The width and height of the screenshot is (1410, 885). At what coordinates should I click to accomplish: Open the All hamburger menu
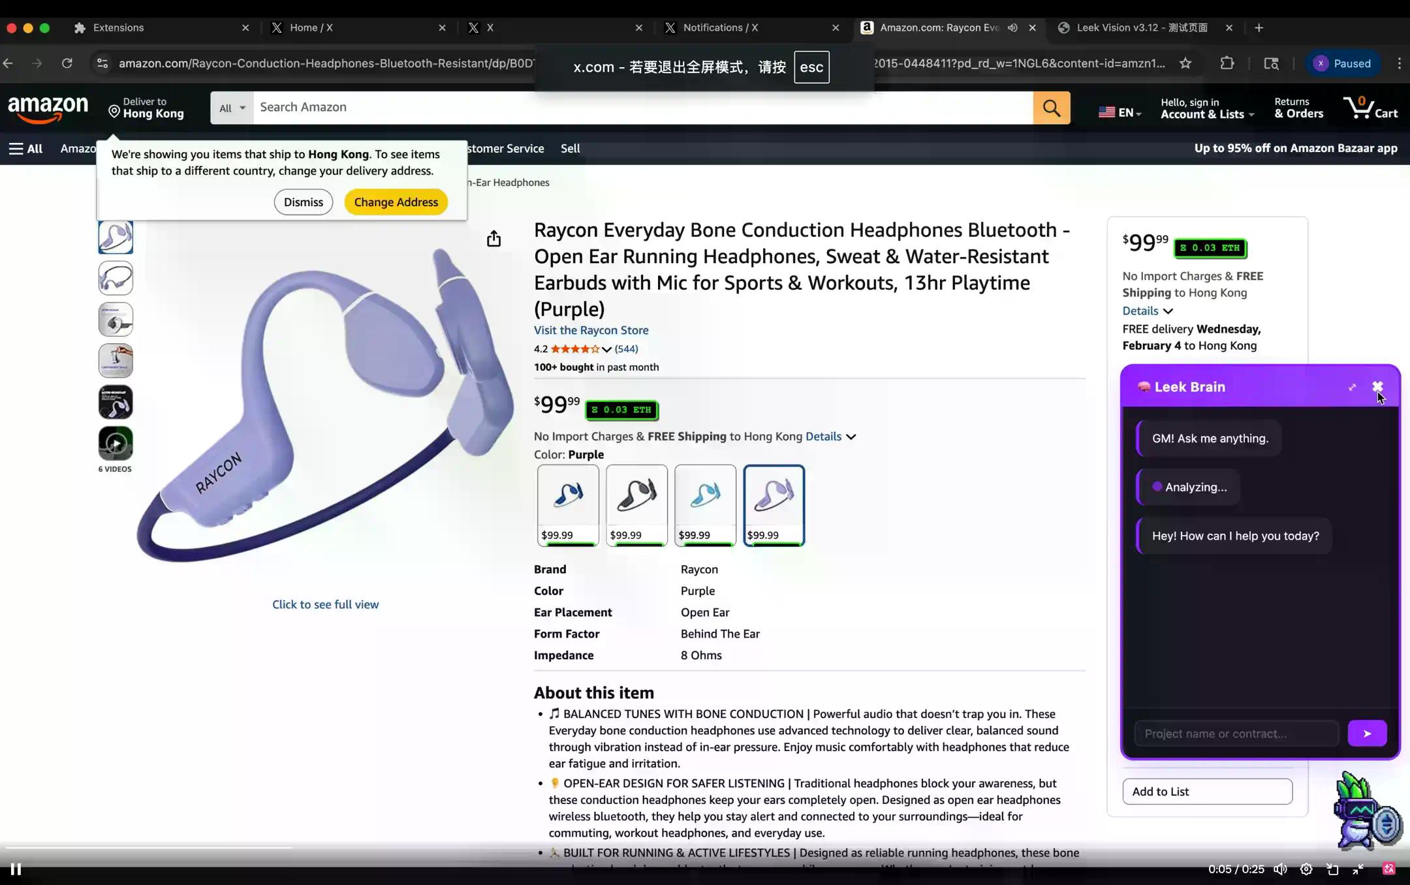click(25, 149)
